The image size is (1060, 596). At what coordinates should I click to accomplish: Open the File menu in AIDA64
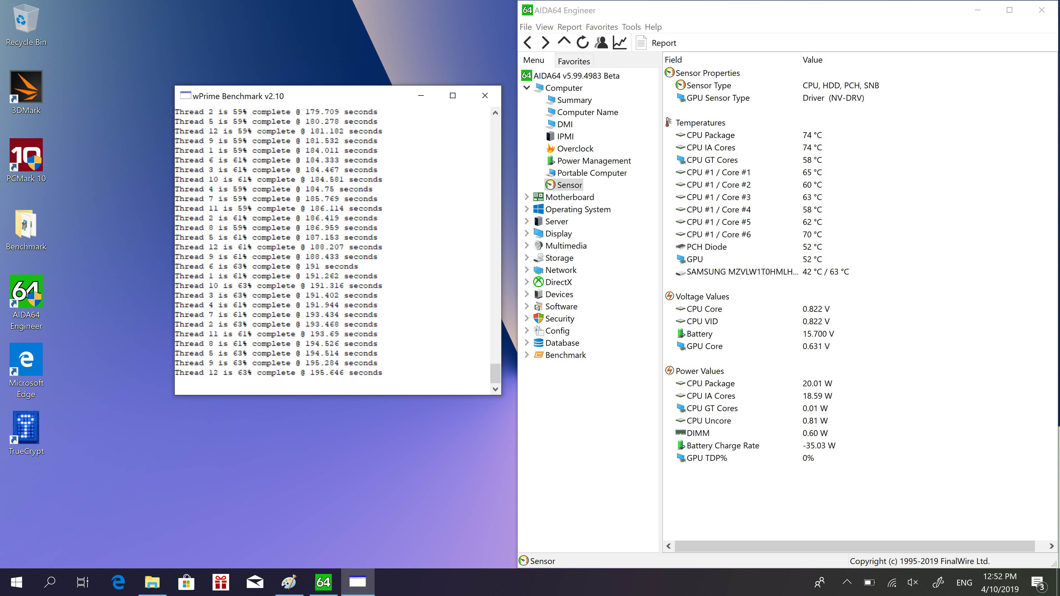pyautogui.click(x=526, y=27)
